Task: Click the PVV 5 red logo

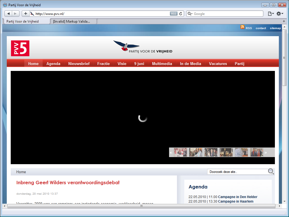Action: click(20, 48)
